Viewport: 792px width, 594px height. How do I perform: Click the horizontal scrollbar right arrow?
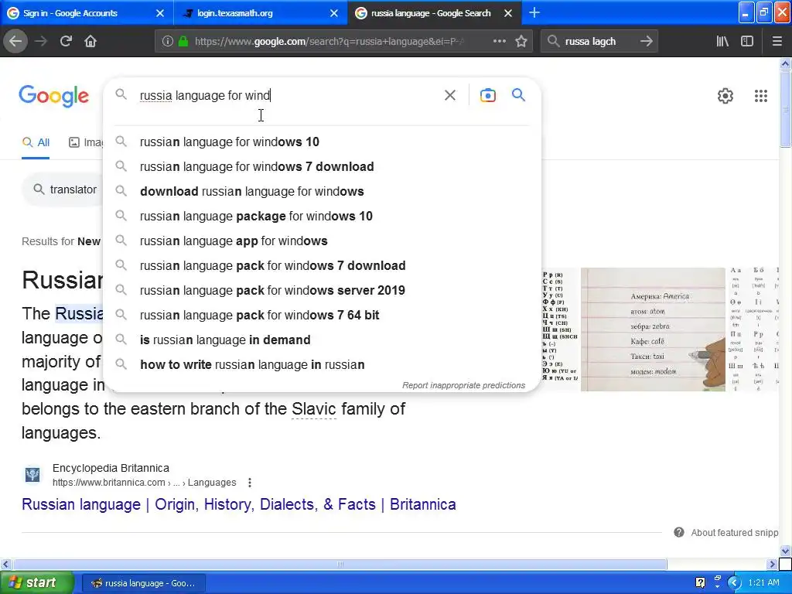point(772,564)
